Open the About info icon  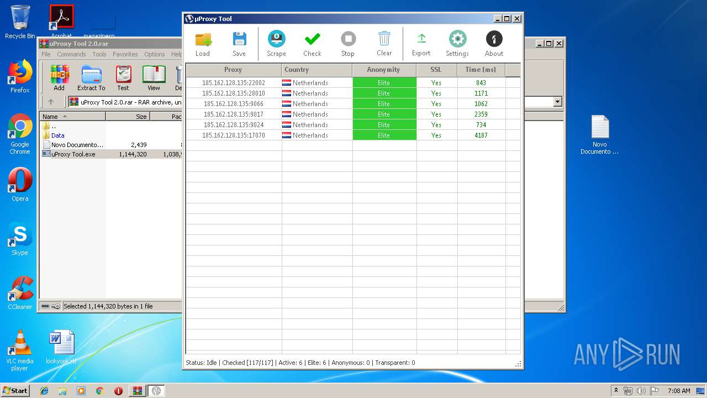(494, 44)
